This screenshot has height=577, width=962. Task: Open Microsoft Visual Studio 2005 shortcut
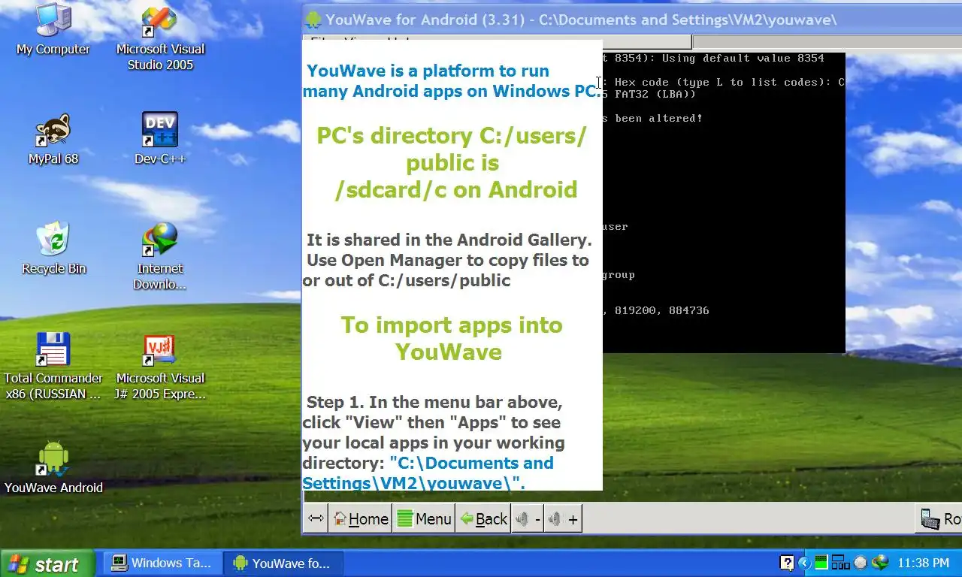click(160, 38)
